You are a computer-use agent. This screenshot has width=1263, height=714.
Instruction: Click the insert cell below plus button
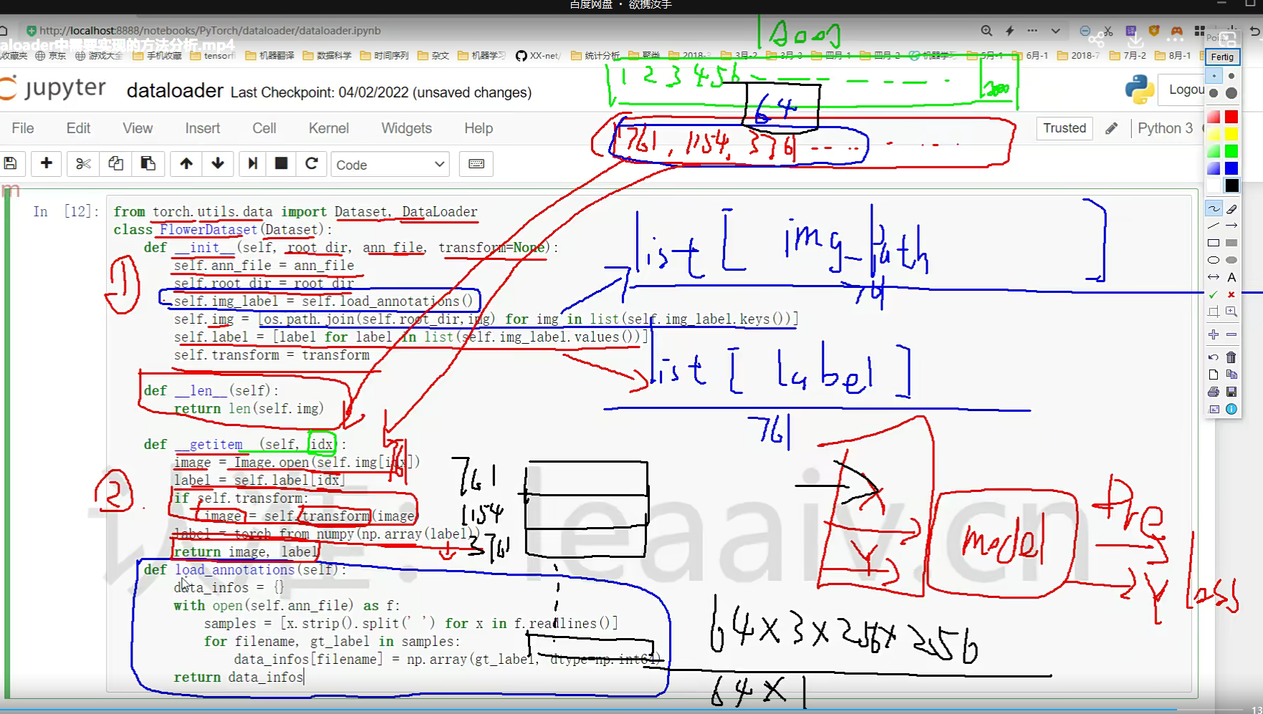click(47, 164)
